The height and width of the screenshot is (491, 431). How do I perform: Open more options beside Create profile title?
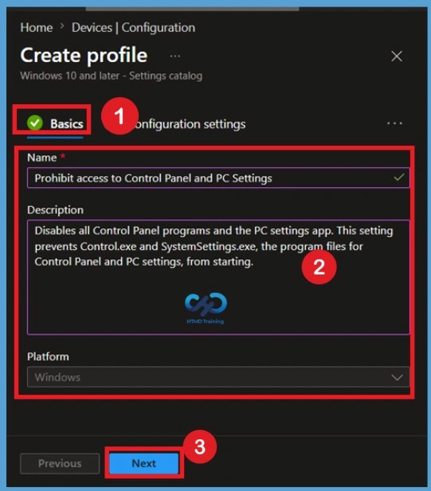point(175,57)
